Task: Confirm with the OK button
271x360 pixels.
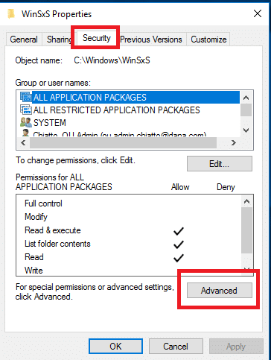Action: tap(115, 346)
